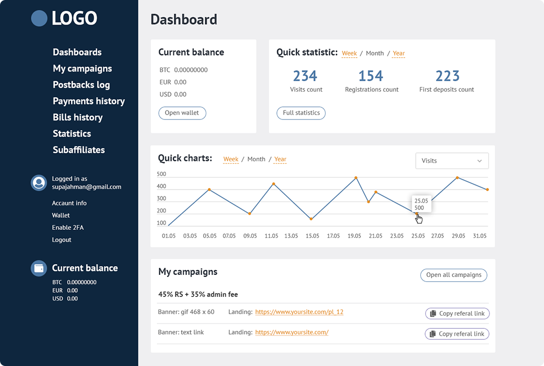Click sidebar EUR 0.00 balance
This screenshot has width=544, height=366.
click(x=65, y=291)
